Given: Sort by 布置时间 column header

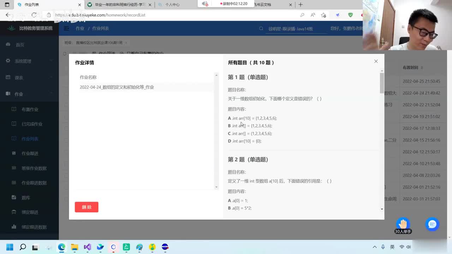Looking at the screenshot, I should [410, 67].
